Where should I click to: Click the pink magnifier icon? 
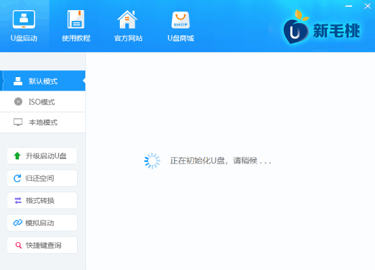pos(18,245)
